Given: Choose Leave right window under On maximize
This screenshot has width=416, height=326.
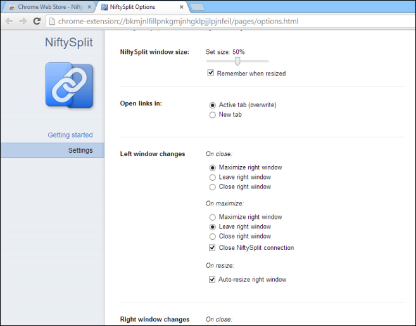Looking at the screenshot, I should pos(213,226).
